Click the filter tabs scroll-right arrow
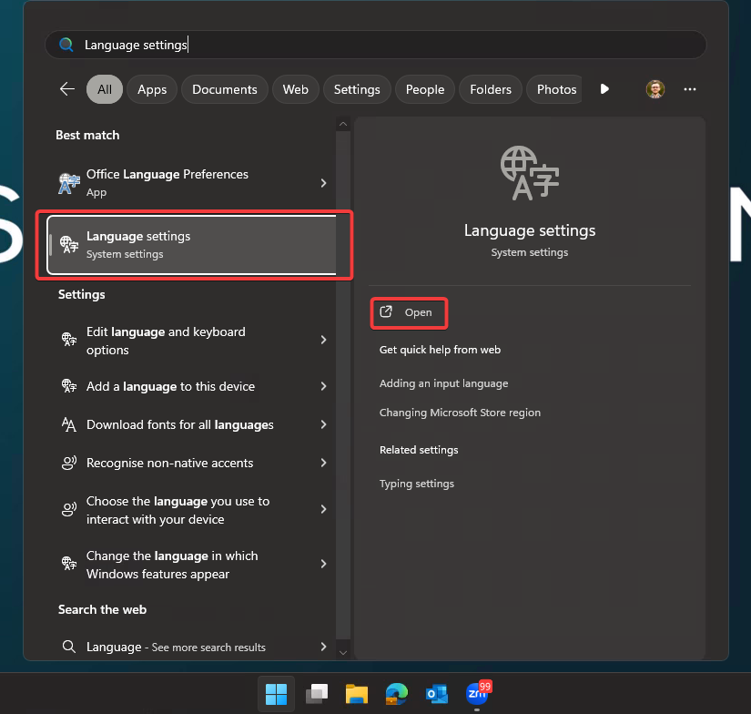Screen dimensions: 751x714 (604, 89)
